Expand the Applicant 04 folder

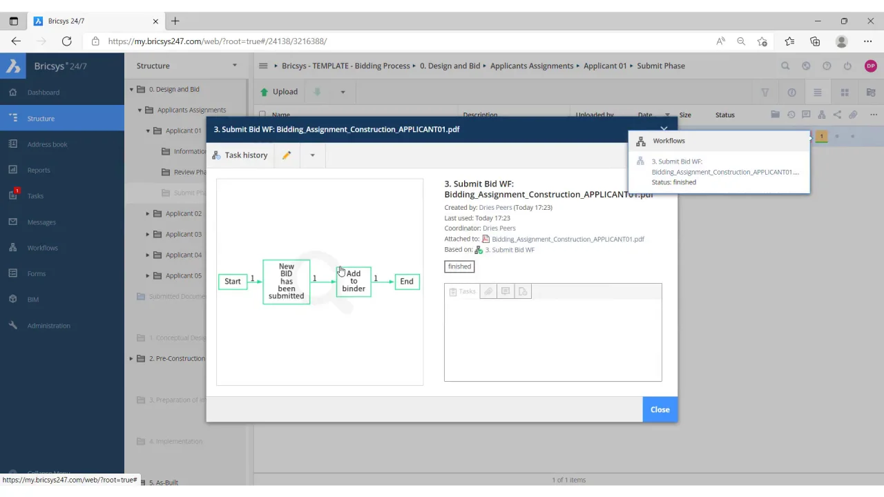pos(148,255)
